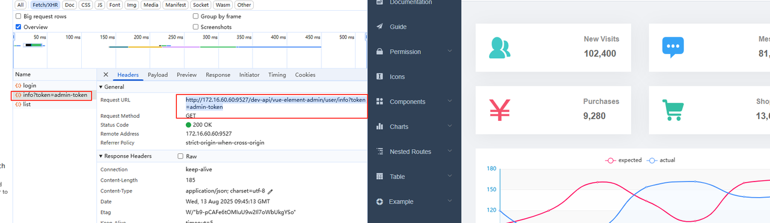
Task: Open the Cookies tab
Action: (x=305, y=75)
